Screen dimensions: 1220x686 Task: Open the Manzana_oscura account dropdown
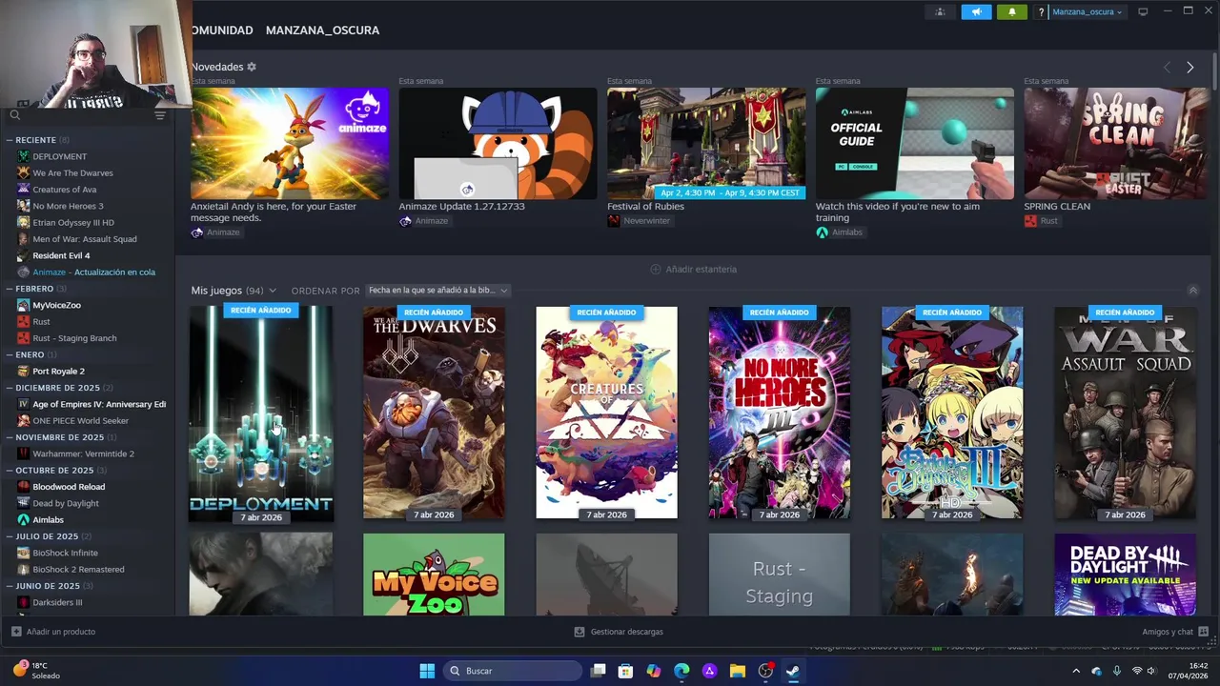pyautogui.click(x=1088, y=12)
